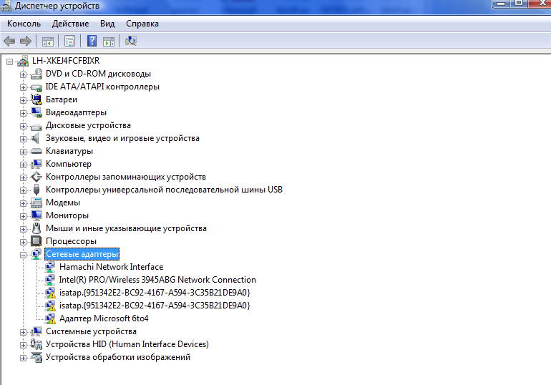Click the IDE ATA/ATAPI controller icon

(x=36, y=87)
